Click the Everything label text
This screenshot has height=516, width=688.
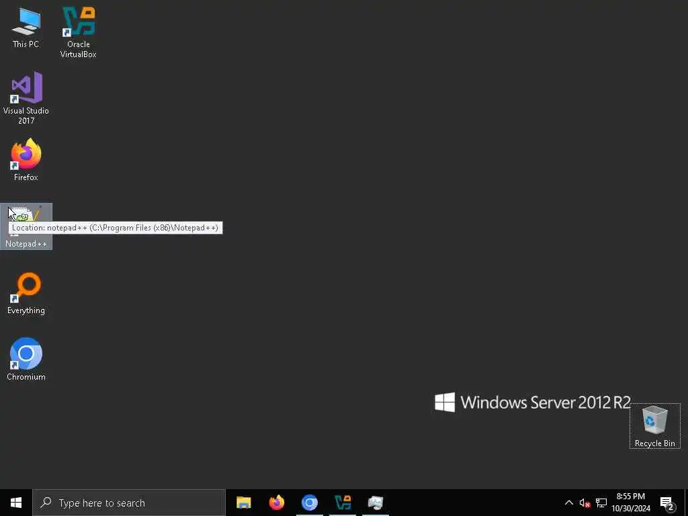[26, 310]
